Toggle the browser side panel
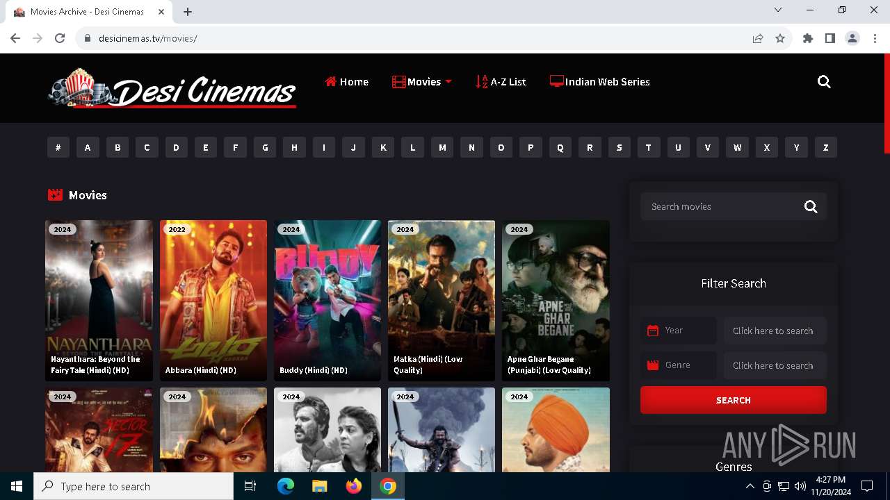Image resolution: width=890 pixels, height=500 pixels. (x=830, y=38)
